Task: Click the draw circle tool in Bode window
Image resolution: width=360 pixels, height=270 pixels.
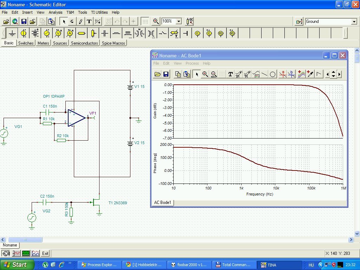Action: [273, 75]
